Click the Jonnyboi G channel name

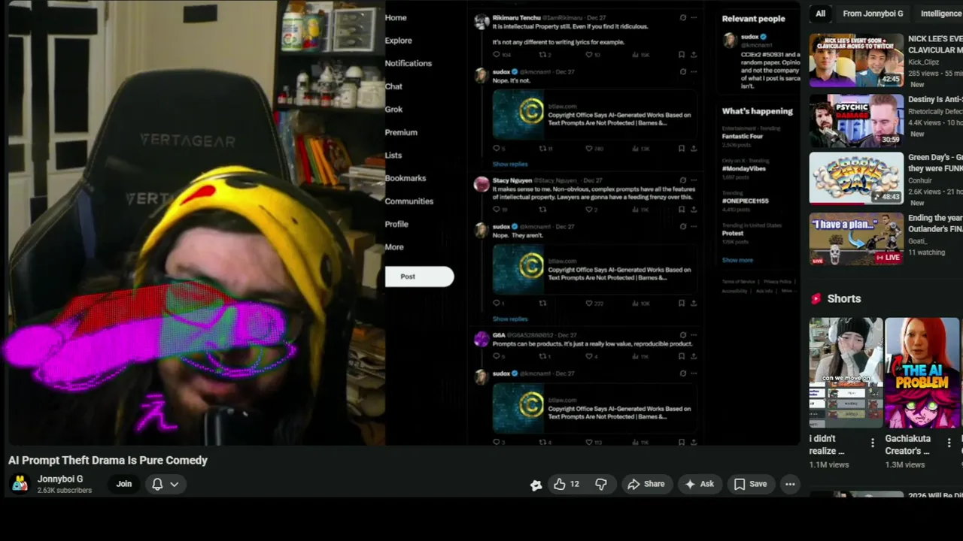click(60, 479)
